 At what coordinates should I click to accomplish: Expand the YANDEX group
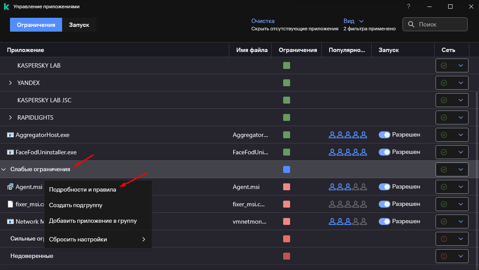10,83
